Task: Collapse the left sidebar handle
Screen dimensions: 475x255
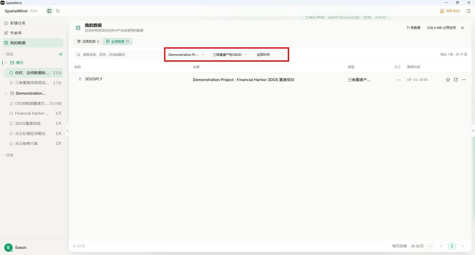Action: point(67,131)
